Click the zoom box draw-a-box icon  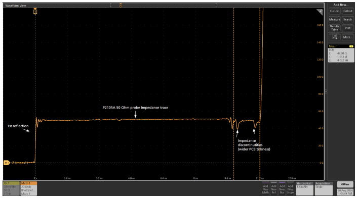[334, 37]
